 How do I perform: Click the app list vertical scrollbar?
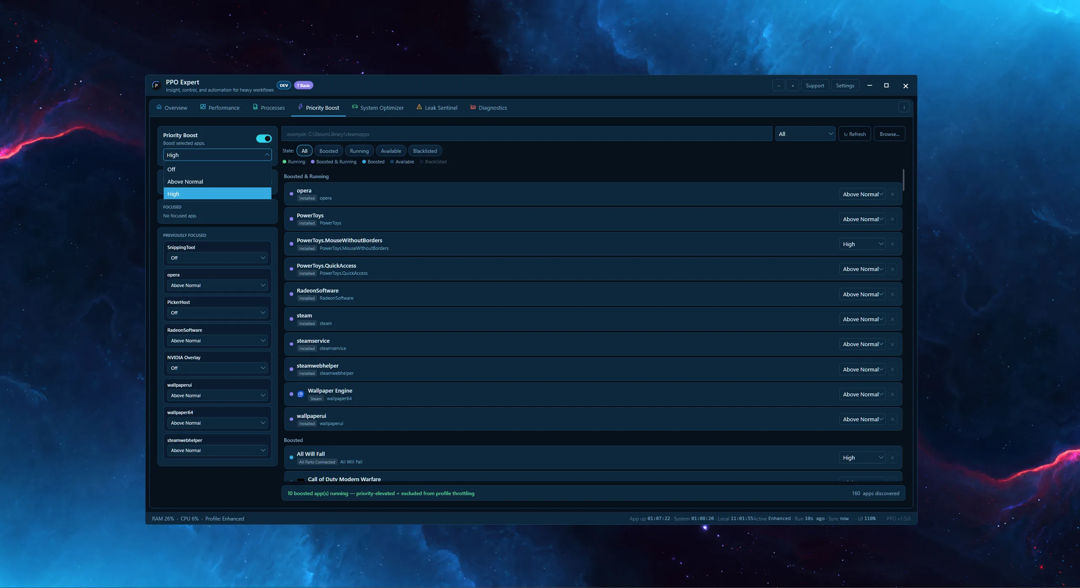903,180
